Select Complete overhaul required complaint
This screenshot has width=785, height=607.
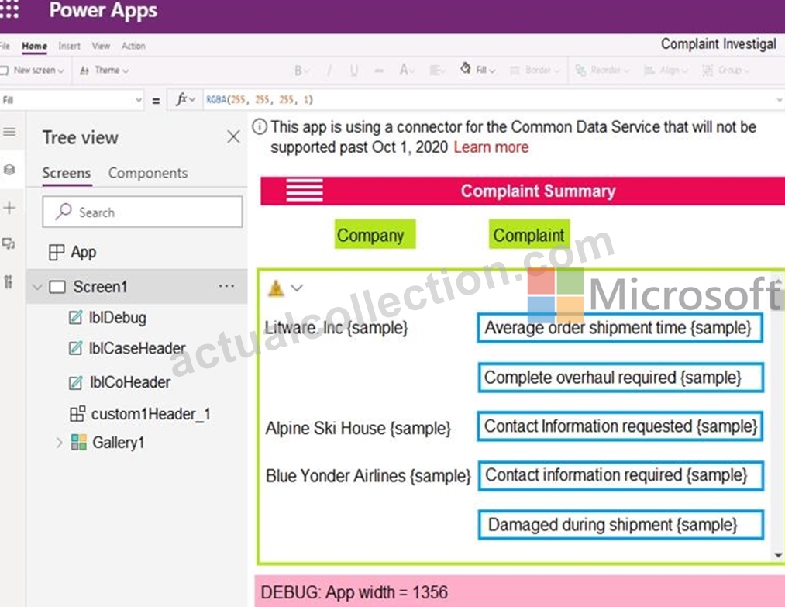point(620,378)
